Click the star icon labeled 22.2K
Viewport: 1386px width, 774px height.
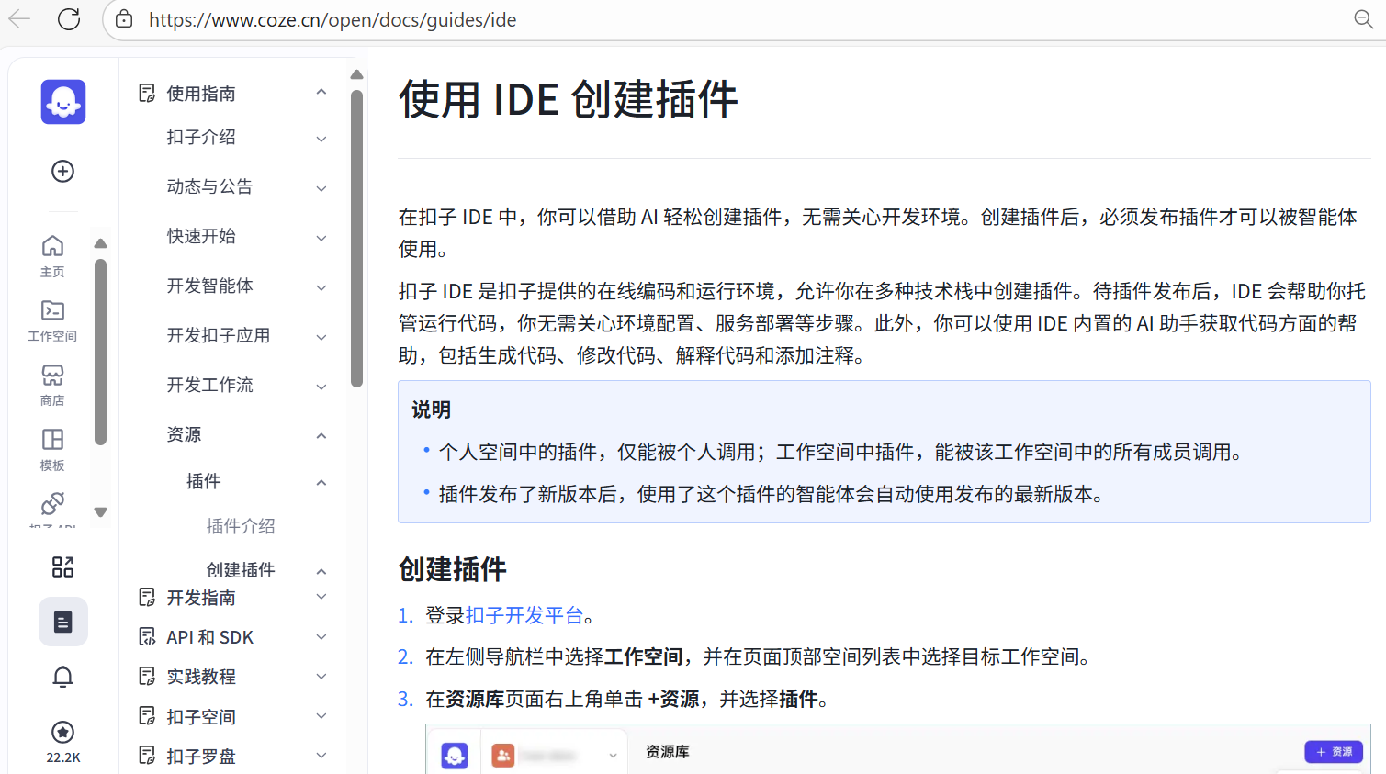tap(62, 732)
